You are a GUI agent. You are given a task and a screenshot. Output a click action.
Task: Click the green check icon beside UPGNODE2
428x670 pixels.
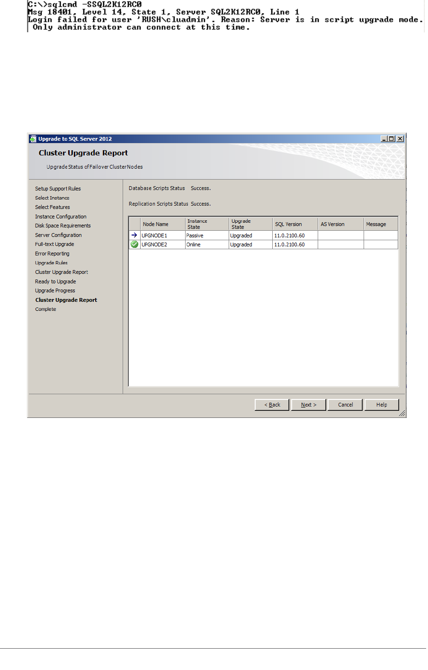pos(134,244)
